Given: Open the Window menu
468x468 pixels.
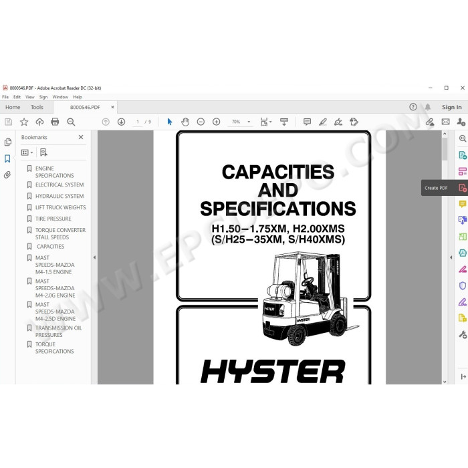Looking at the screenshot, I should click(60, 97).
